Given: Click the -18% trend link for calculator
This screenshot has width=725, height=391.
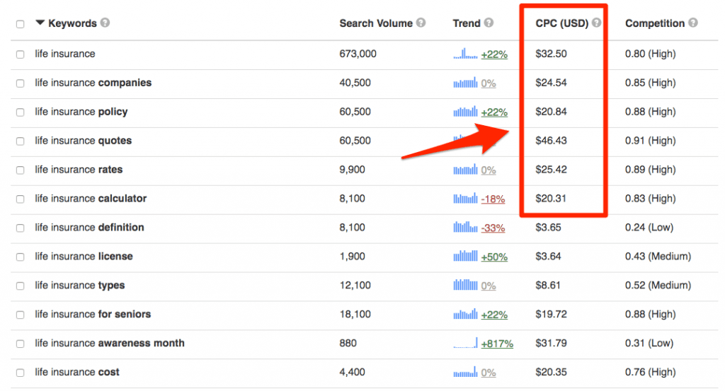Looking at the screenshot, I should point(493,199).
